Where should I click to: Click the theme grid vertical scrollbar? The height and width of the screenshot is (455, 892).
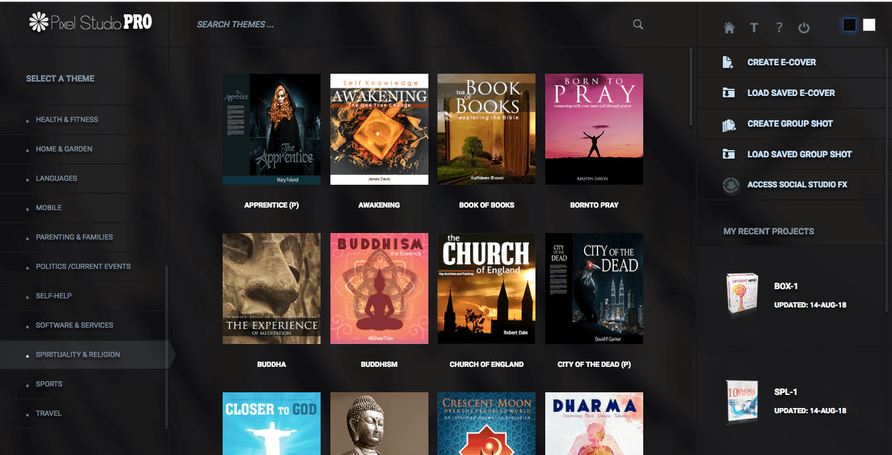[x=691, y=87]
